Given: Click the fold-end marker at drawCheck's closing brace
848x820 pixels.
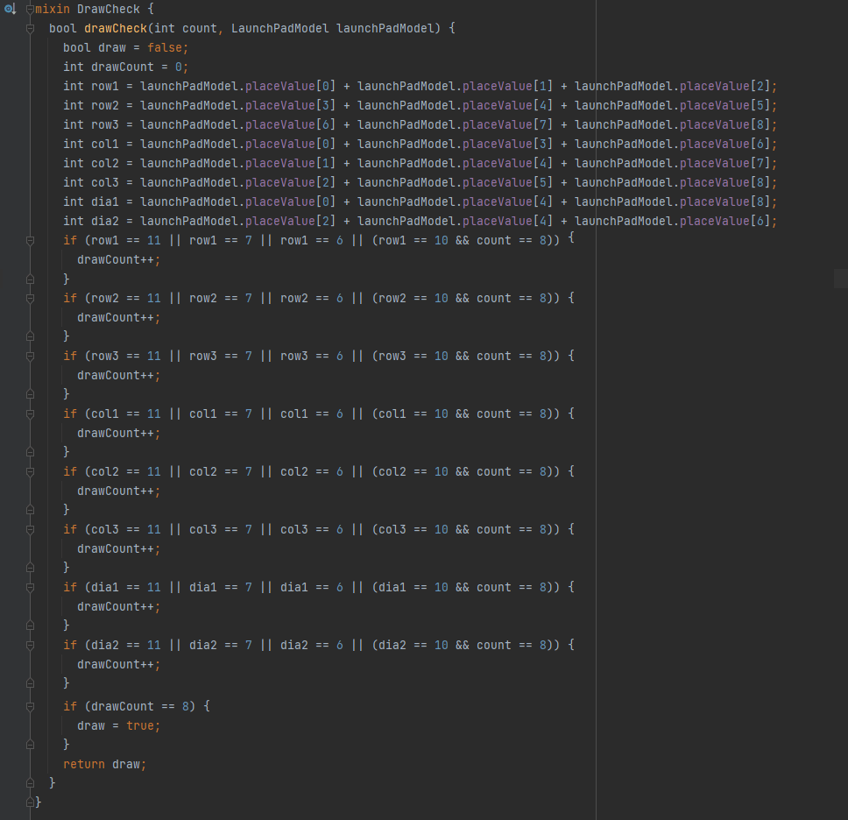Looking at the screenshot, I should [x=30, y=782].
